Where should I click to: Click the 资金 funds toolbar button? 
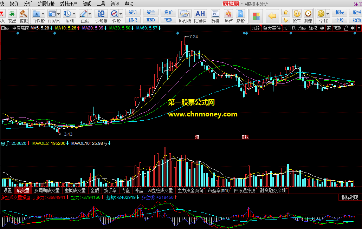(x=150, y=12)
